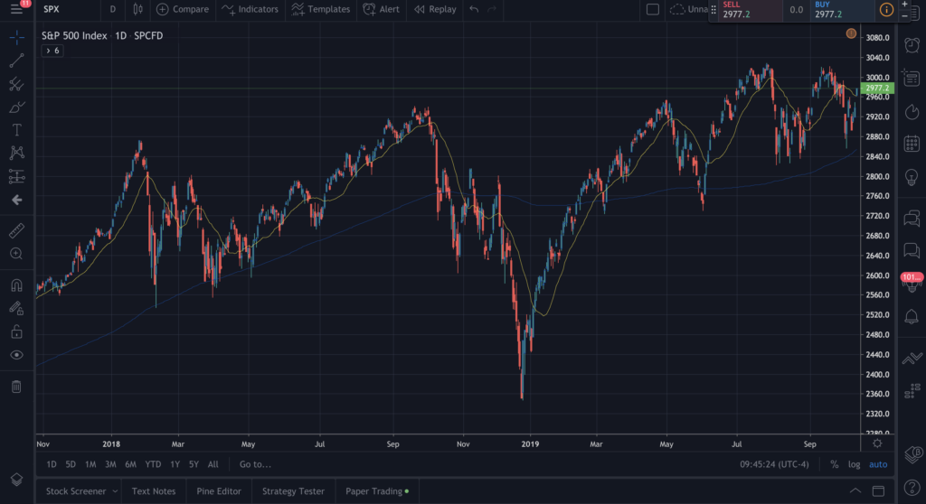Set range to 6M
This screenshot has height=504, width=926.
tap(130, 464)
